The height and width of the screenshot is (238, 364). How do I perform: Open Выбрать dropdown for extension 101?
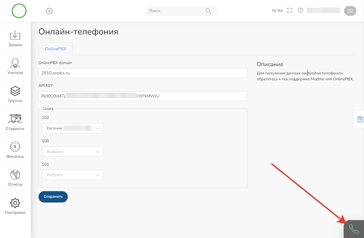coord(72,175)
